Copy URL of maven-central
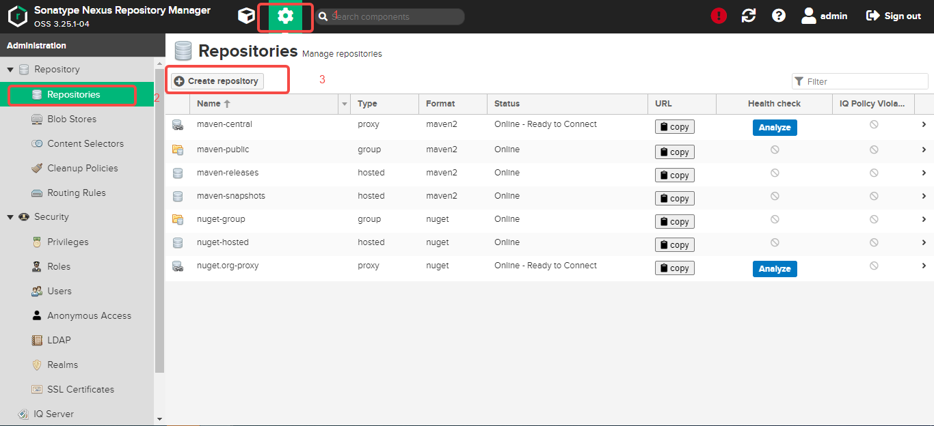The image size is (934, 426). 674,127
